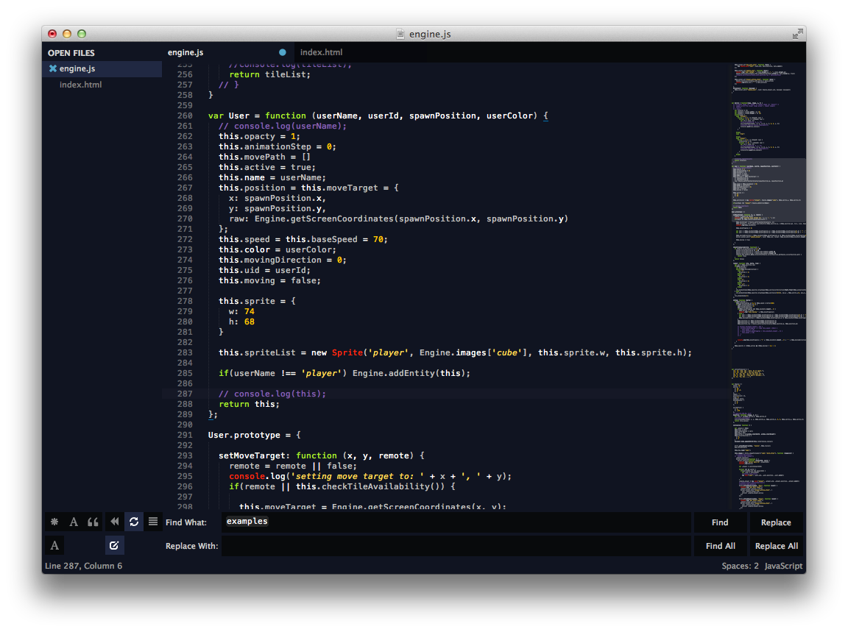Toggle case sensitive search option
Image resolution: width=848 pixels, height=632 pixels.
(x=74, y=522)
